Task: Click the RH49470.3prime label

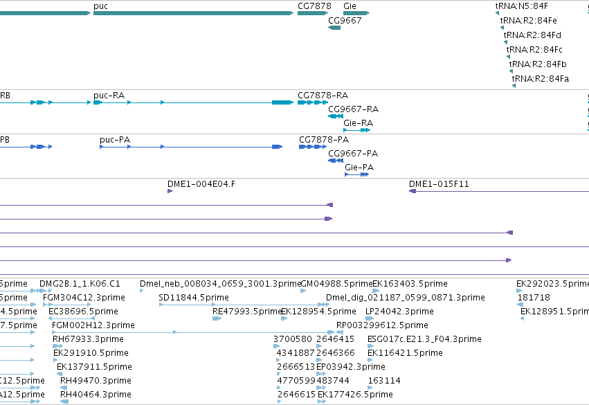Action: [x=96, y=381]
